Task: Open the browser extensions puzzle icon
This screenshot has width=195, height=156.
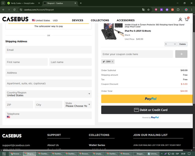Action: [x=178, y=10]
